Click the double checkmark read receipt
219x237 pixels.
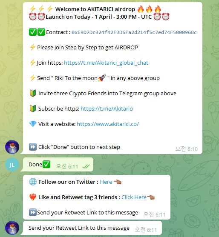86,166
